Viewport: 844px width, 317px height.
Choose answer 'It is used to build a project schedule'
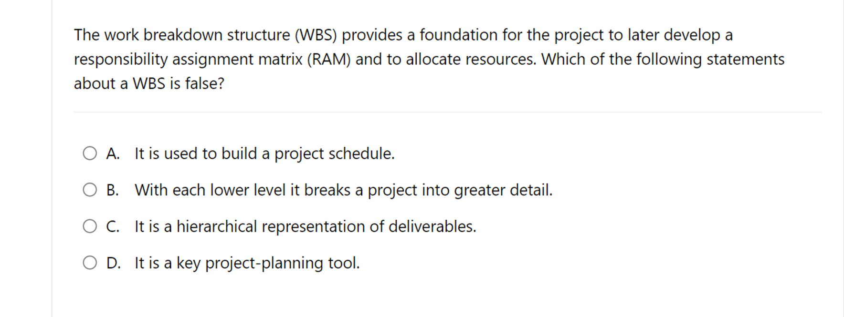[x=264, y=153]
